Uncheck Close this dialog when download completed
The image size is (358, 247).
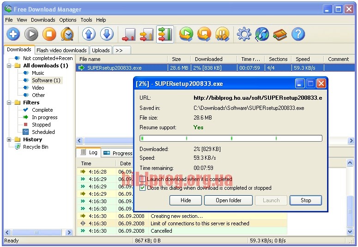tap(142, 188)
